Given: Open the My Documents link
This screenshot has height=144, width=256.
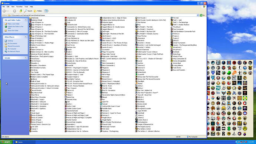Looking at the screenshot, I should click(x=12, y=43).
